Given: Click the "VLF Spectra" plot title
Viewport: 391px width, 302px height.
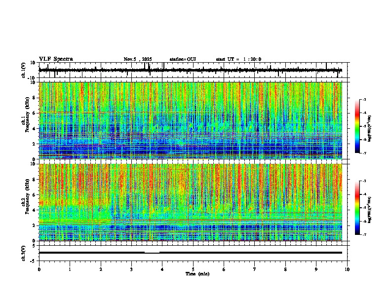Looking at the screenshot, I should point(56,59).
